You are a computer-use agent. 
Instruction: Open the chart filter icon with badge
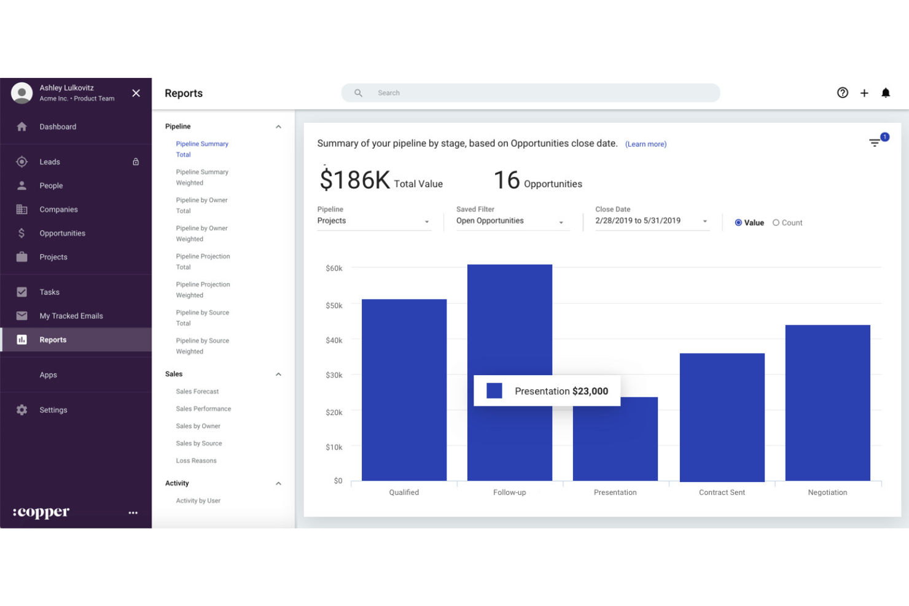pos(875,142)
